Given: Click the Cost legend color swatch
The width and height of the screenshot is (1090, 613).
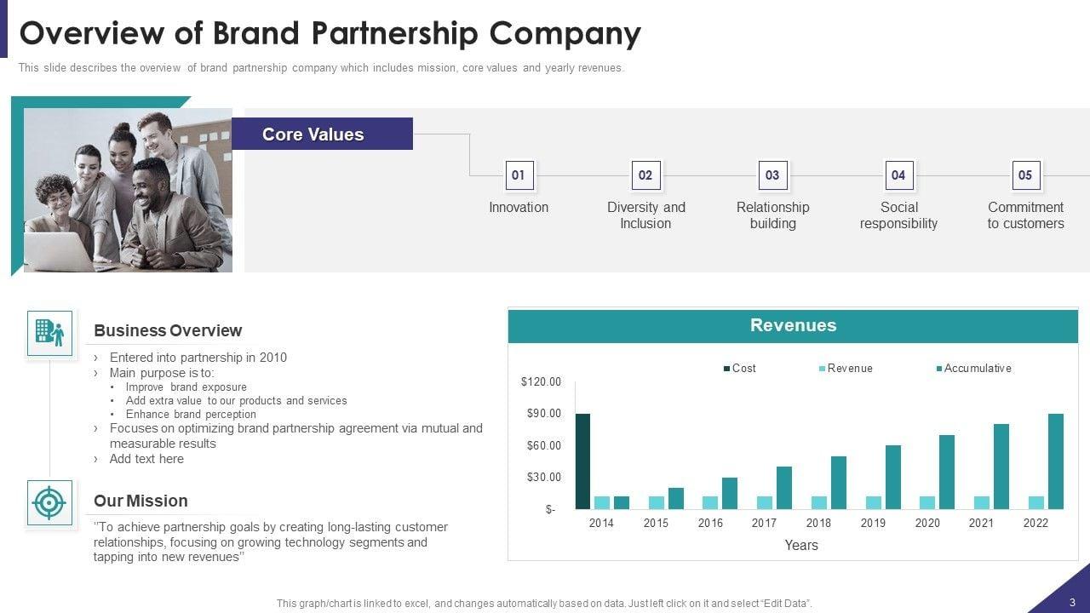Looking at the screenshot, I should click(726, 369).
